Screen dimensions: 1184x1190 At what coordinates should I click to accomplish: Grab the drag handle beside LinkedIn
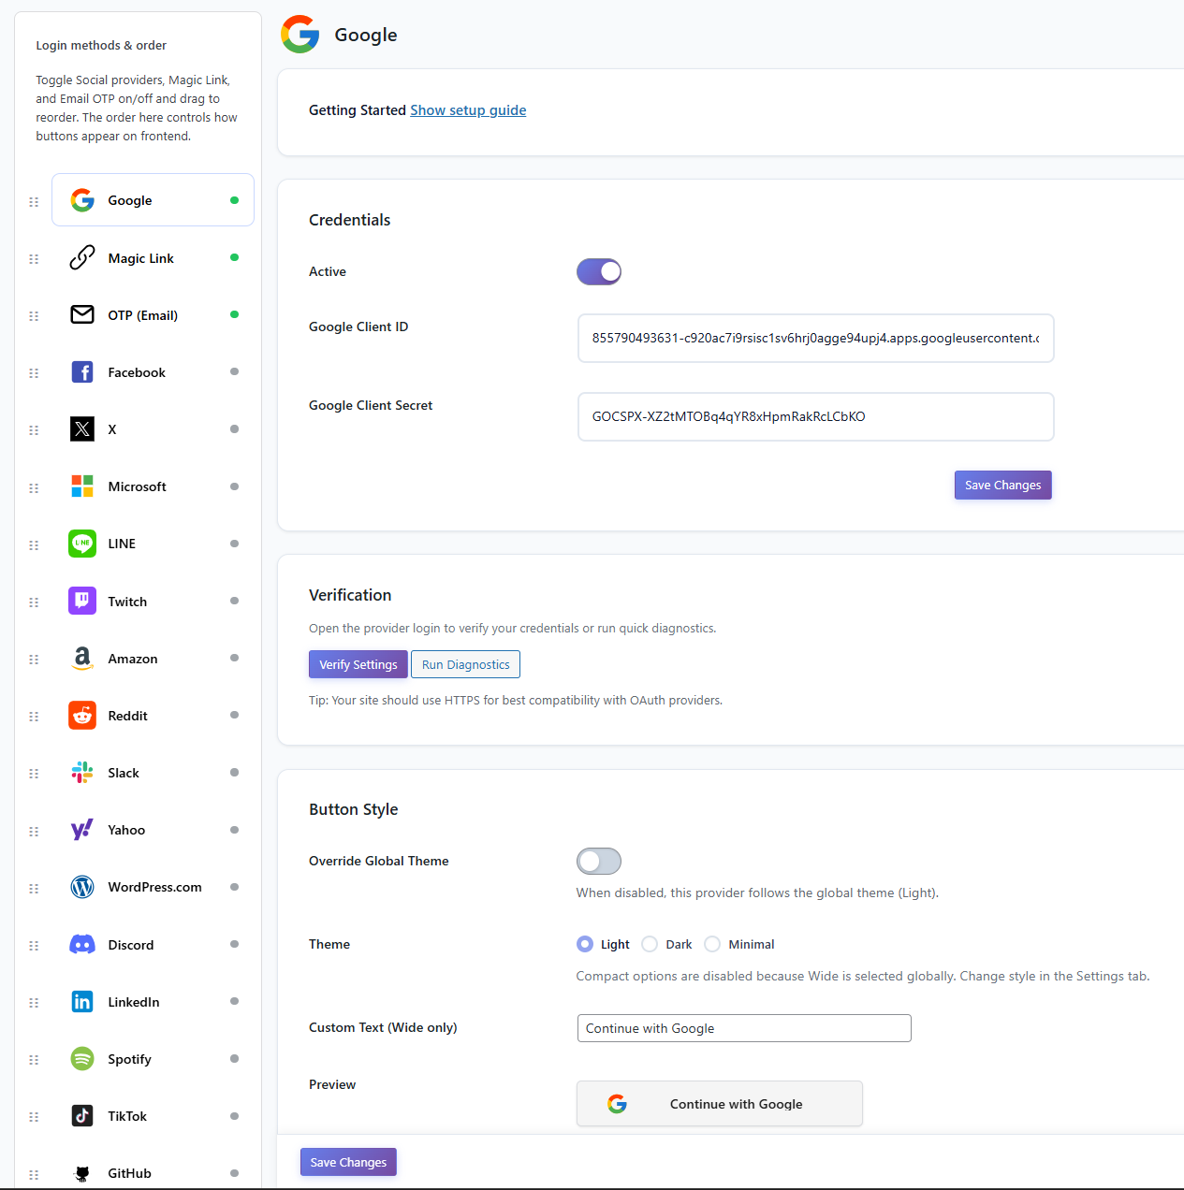[34, 1003]
